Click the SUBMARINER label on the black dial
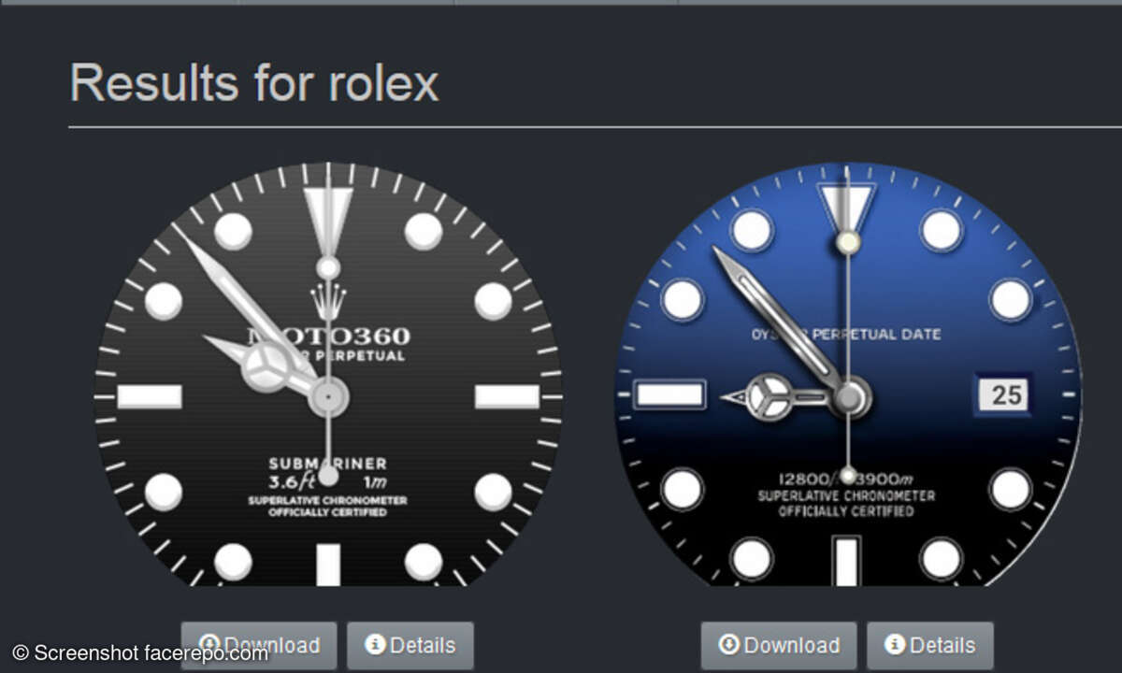 tap(328, 464)
